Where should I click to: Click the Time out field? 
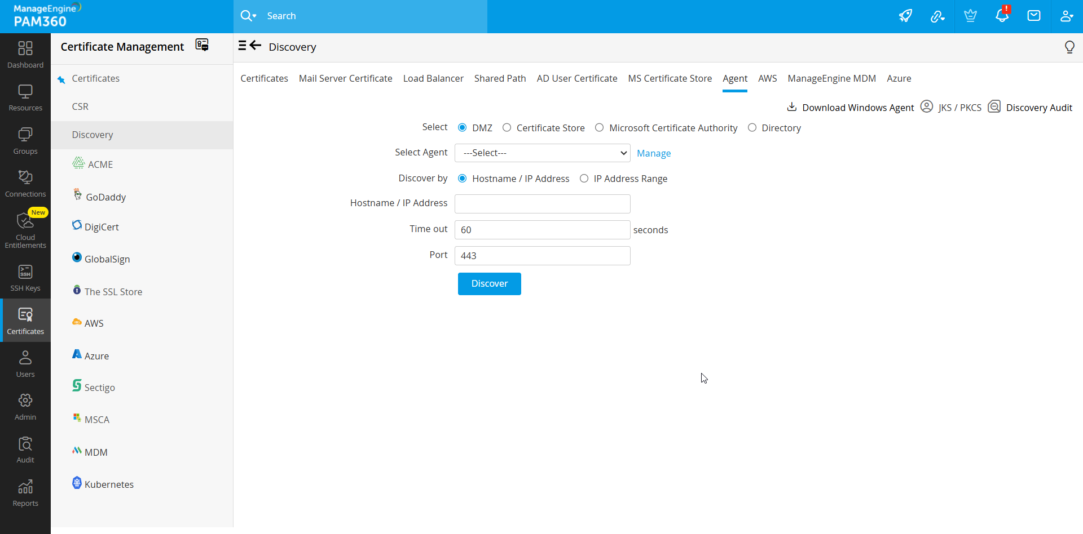543,230
